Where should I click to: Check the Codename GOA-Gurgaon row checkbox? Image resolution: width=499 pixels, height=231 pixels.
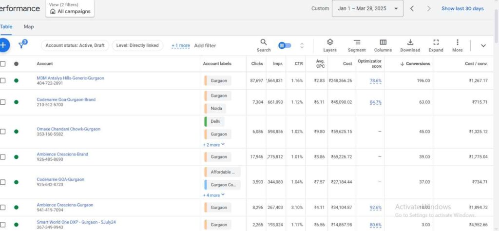click(x=2, y=182)
